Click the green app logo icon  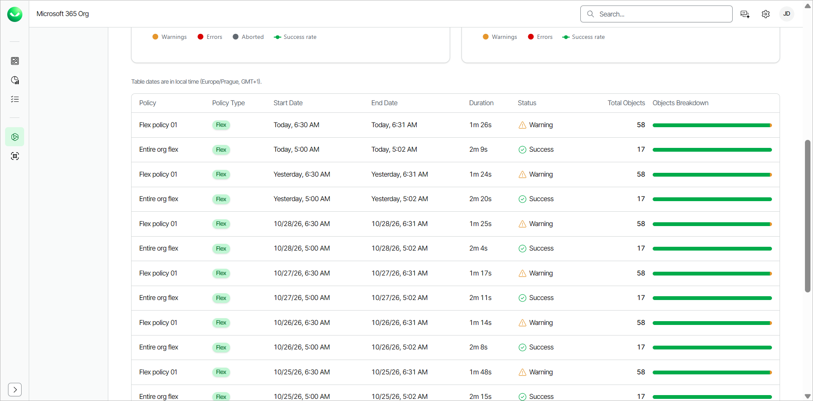click(15, 14)
